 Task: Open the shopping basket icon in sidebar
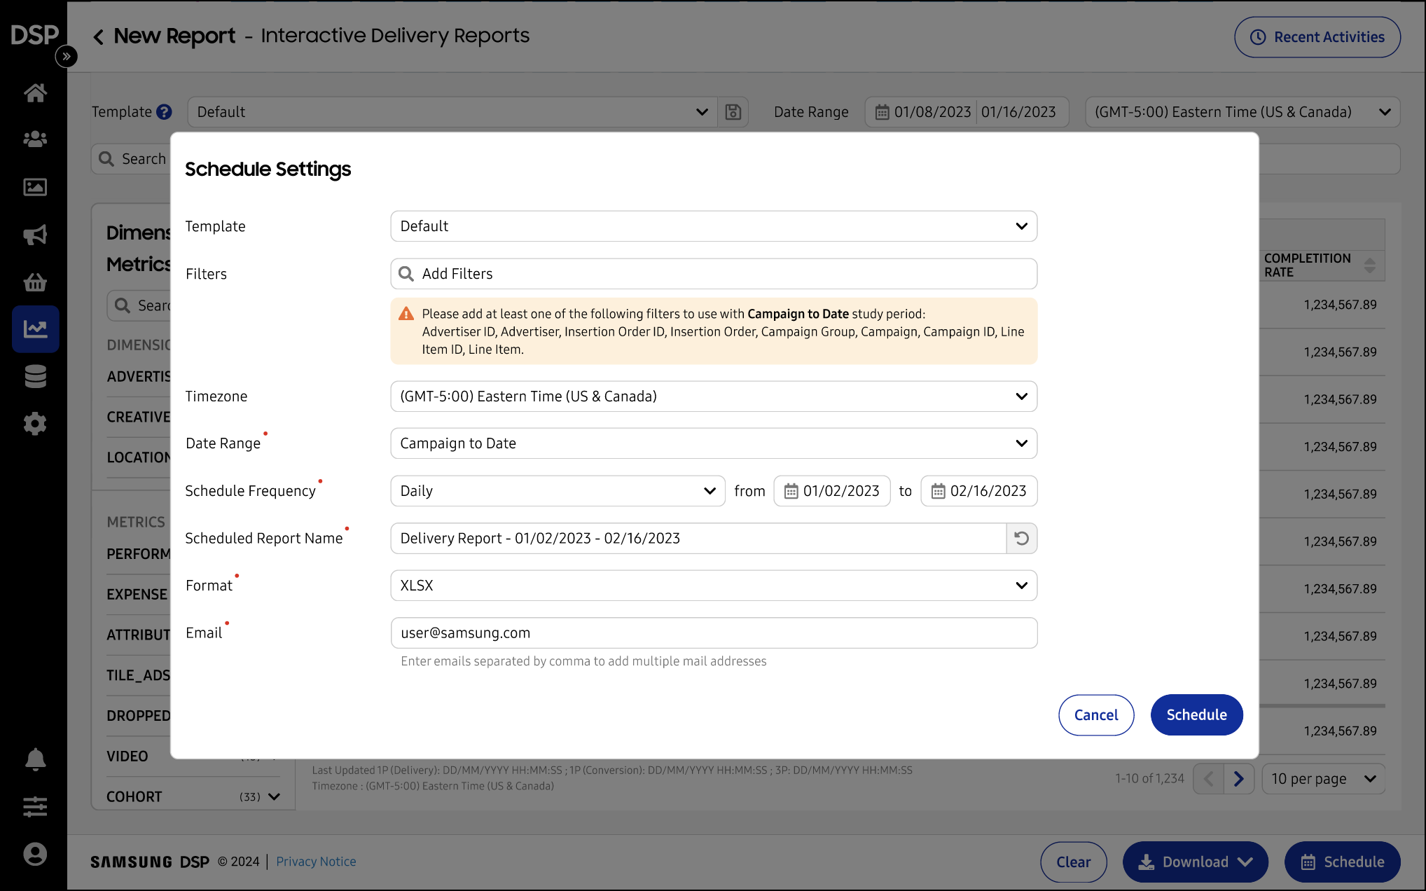tap(35, 282)
